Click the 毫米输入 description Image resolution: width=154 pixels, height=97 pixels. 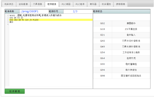point(131,35)
